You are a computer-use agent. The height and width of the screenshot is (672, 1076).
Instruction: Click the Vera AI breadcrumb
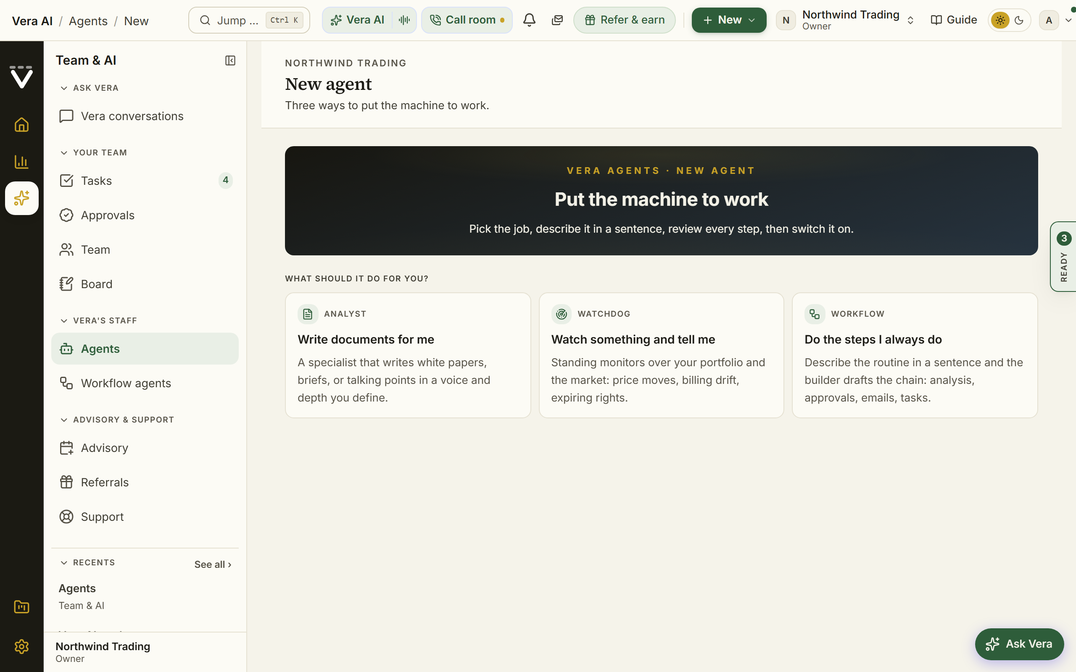click(32, 21)
